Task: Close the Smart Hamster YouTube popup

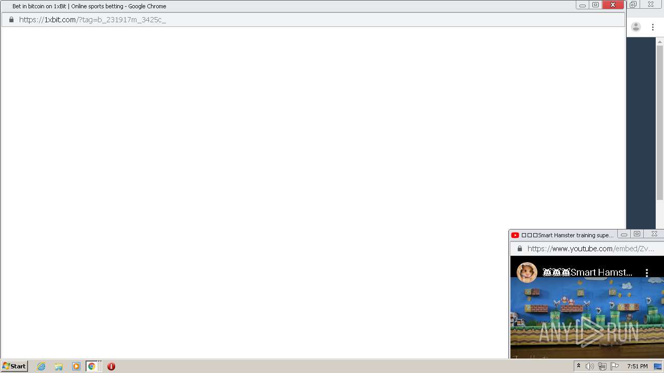Action: (654, 234)
